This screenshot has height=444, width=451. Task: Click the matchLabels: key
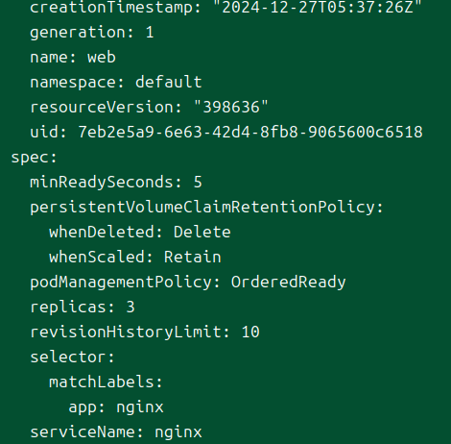click(106, 382)
